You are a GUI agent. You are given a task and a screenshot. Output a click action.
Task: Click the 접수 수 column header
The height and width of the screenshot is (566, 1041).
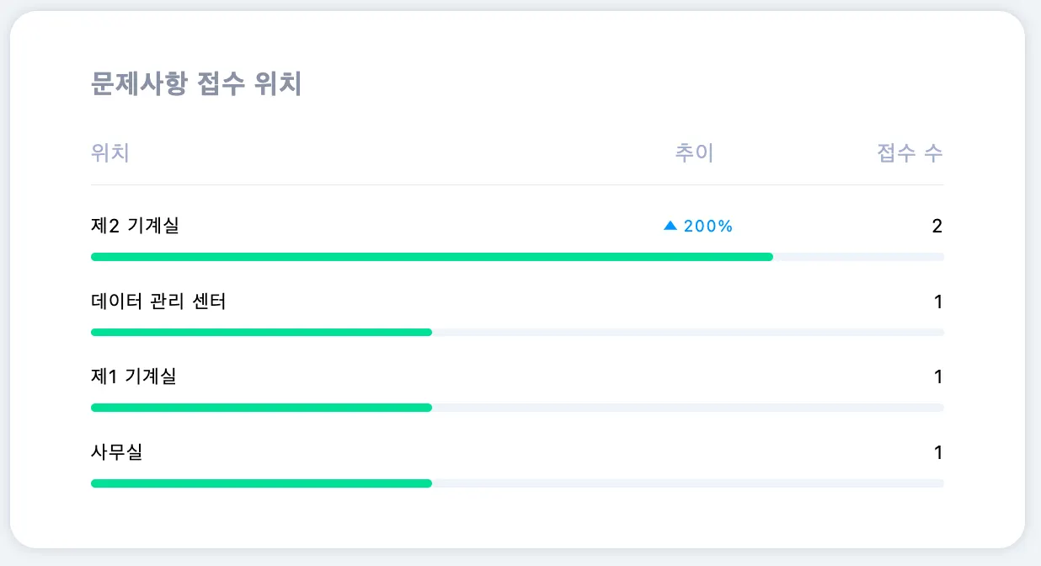(910, 153)
